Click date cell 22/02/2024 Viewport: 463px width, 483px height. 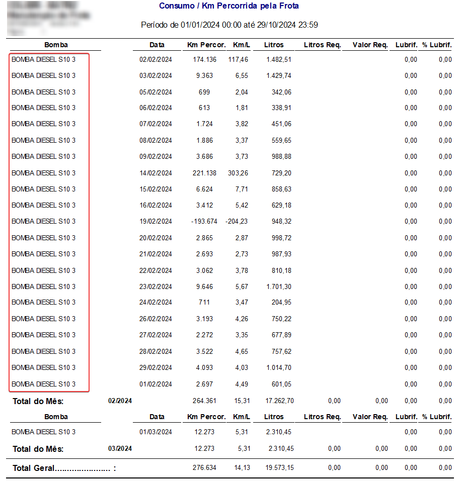click(156, 271)
